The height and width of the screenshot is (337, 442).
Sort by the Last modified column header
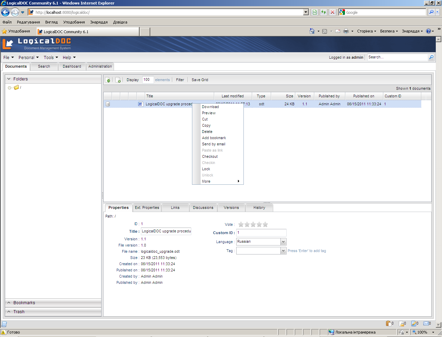pos(233,96)
